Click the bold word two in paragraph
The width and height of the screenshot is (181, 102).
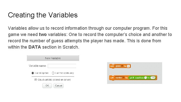43,35
